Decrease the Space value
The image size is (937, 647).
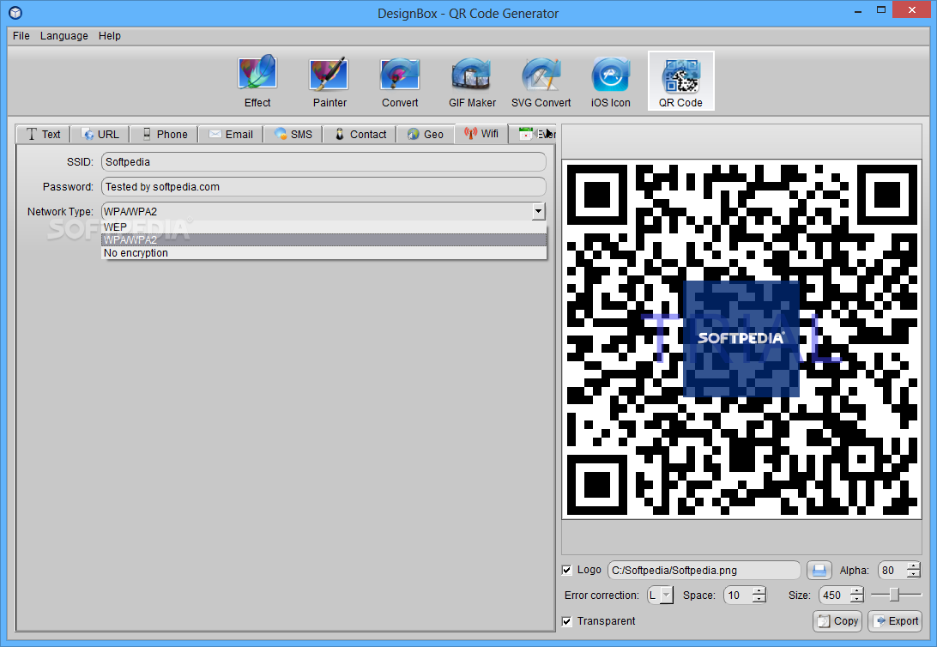tap(759, 599)
